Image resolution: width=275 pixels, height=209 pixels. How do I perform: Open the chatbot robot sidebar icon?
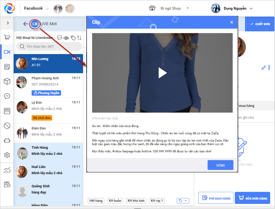coord(7,140)
